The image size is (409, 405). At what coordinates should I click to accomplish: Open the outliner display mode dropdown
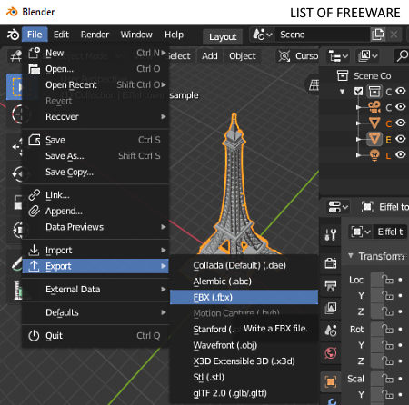pos(367,56)
